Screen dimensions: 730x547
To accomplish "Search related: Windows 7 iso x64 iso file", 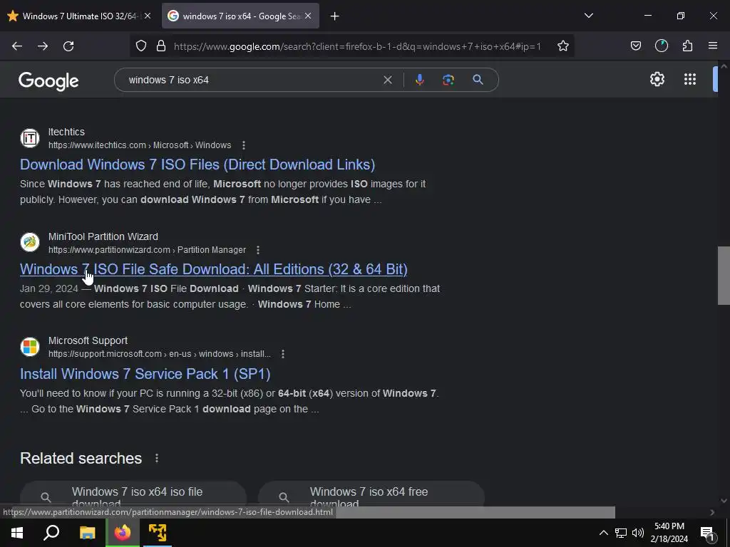I will coord(133,498).
